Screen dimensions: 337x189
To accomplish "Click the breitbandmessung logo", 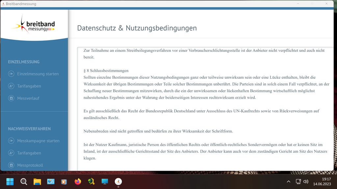I will click(33, 24).
